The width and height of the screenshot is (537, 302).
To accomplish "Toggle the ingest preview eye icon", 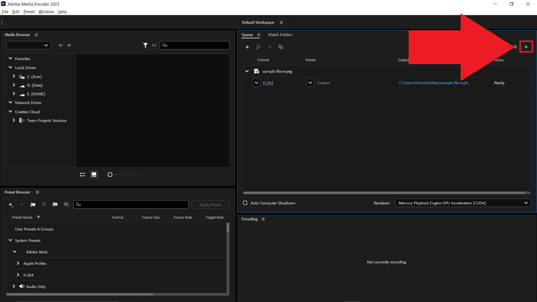I will click(154, 45).
